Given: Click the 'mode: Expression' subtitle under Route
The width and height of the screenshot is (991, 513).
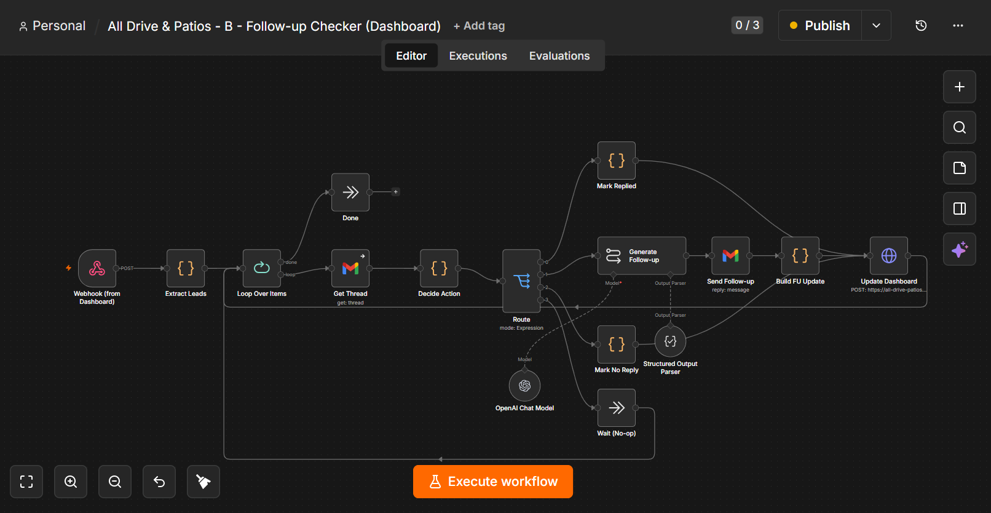Looking at the screenshot, I should (521, 328).
